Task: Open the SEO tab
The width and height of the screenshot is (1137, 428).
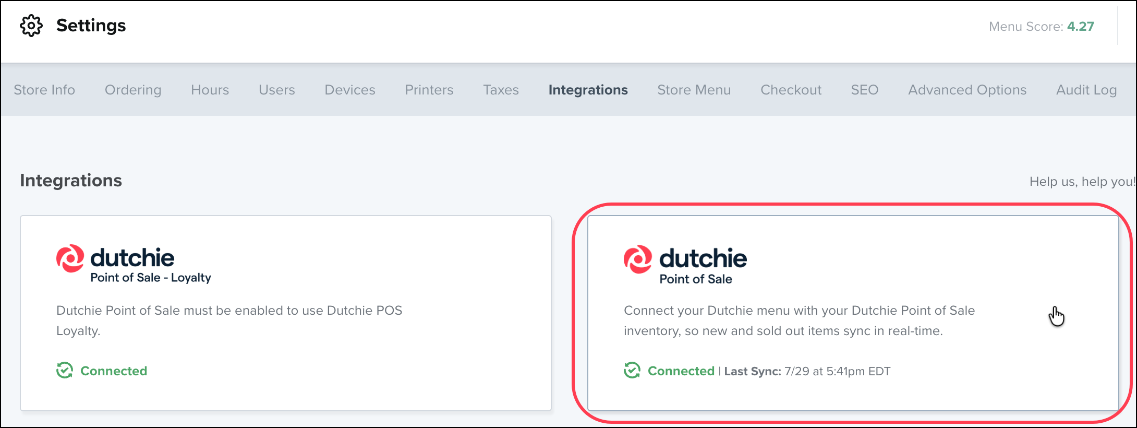Action: [x=865, y=90]
